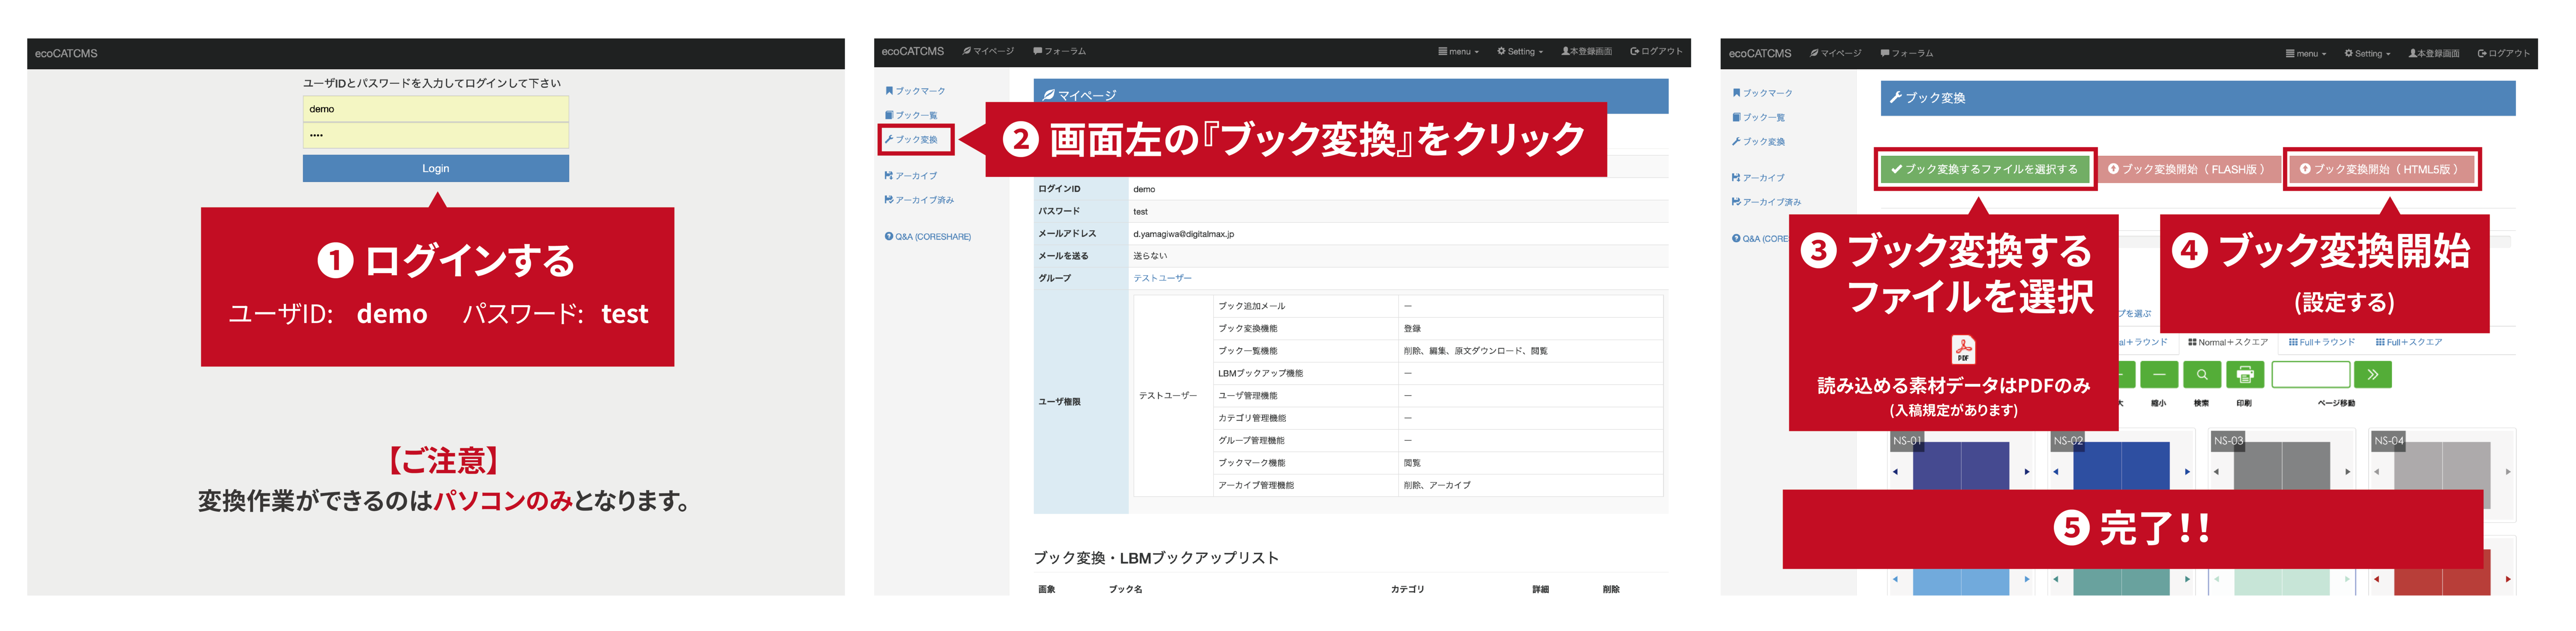The image size is (2576, 631).
Task: Click the green printer 印刷 button
Action: 2245,375
